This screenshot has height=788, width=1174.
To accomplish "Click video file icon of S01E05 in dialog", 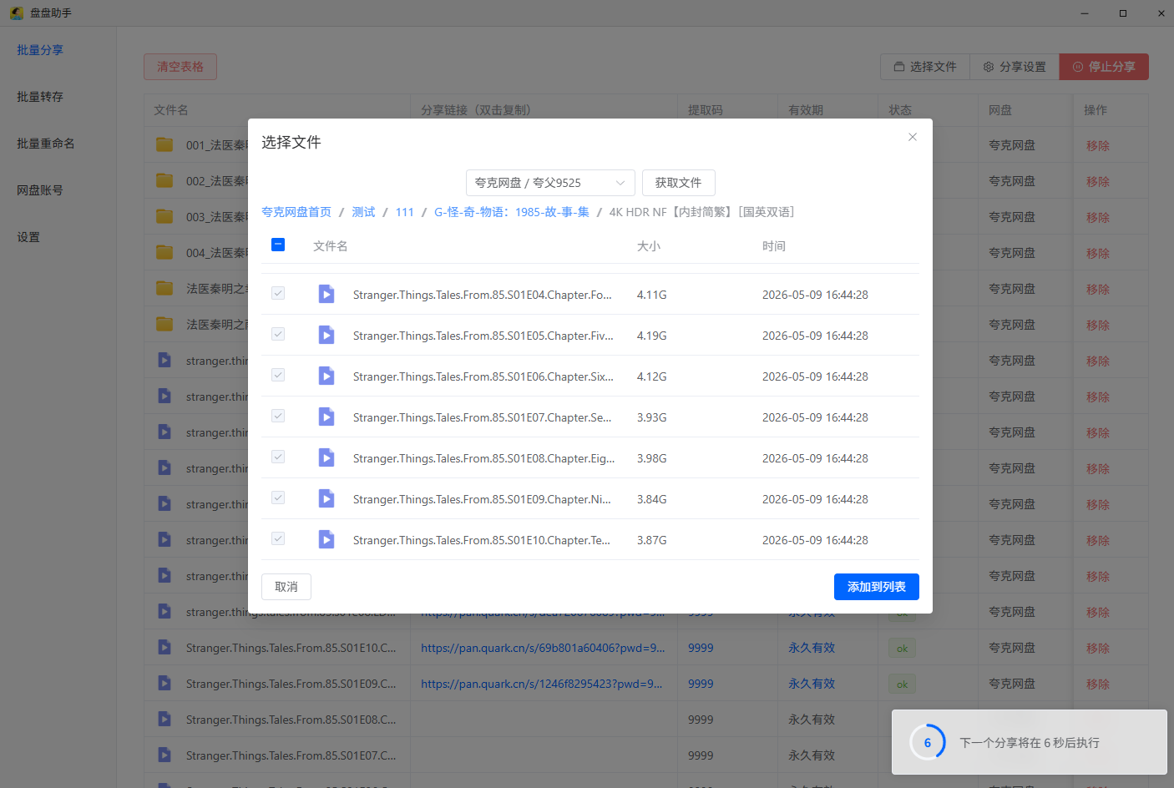I will (326, 335).
